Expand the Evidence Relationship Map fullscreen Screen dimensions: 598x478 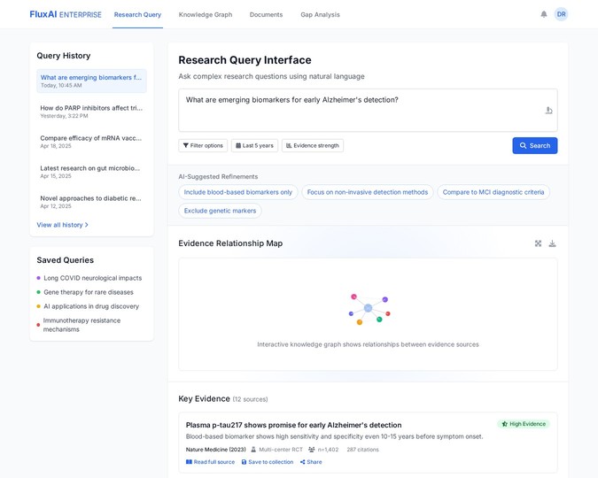pos(538,243)
